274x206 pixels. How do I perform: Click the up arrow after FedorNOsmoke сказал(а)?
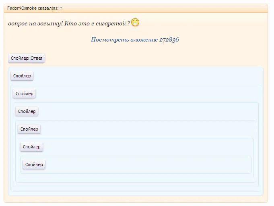click(x=61, y=8)
